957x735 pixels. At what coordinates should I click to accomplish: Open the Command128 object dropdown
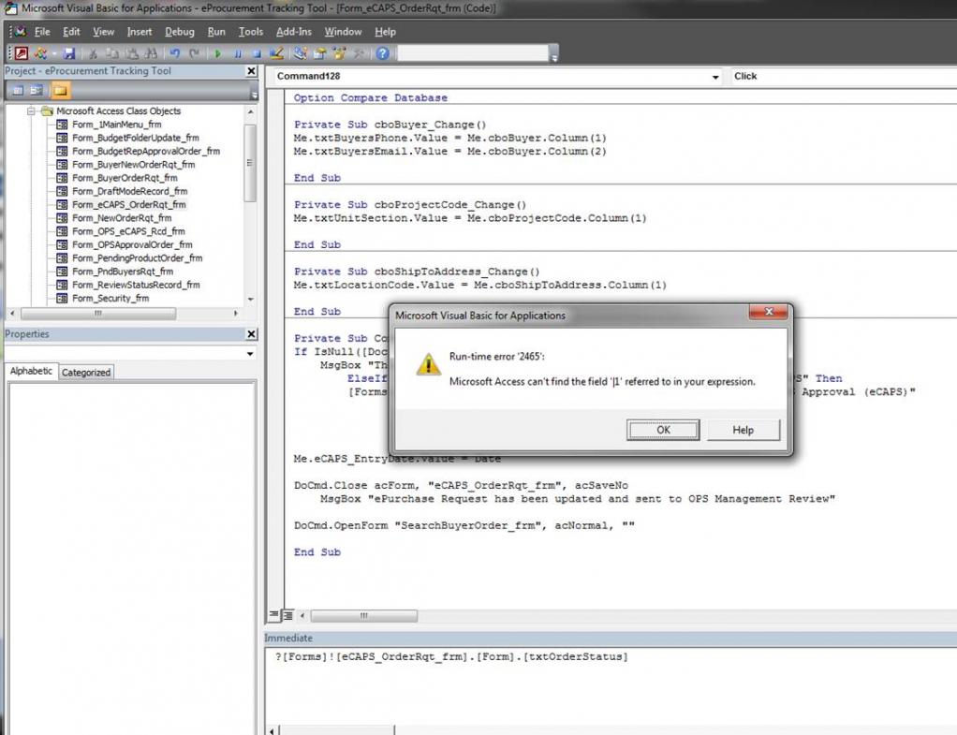[x=715, y=77]
